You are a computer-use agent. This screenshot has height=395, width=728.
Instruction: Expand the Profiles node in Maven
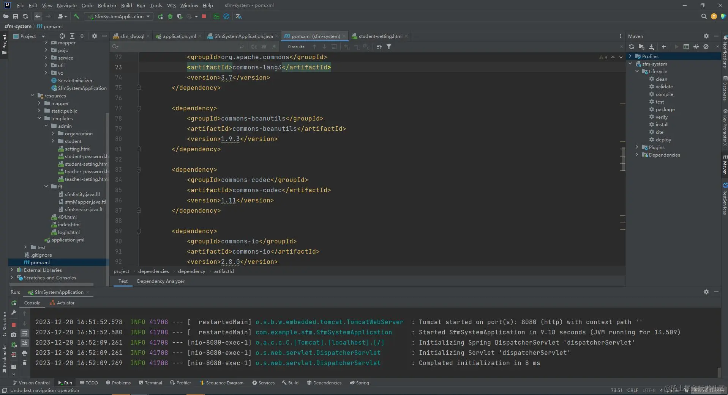630,56
